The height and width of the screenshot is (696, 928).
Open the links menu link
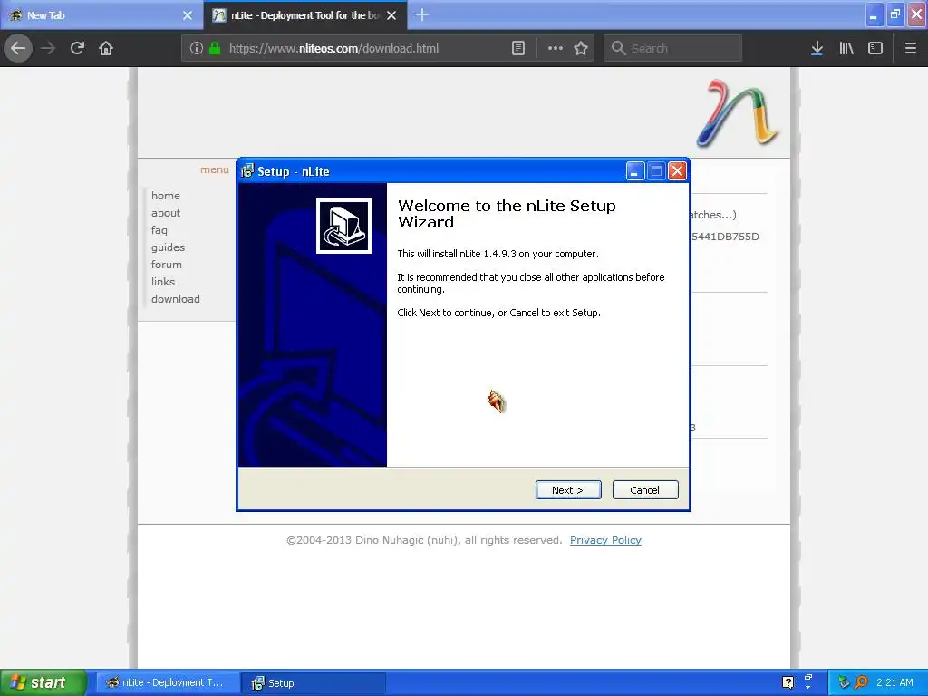pyautogui.click(x=163, y=281)
